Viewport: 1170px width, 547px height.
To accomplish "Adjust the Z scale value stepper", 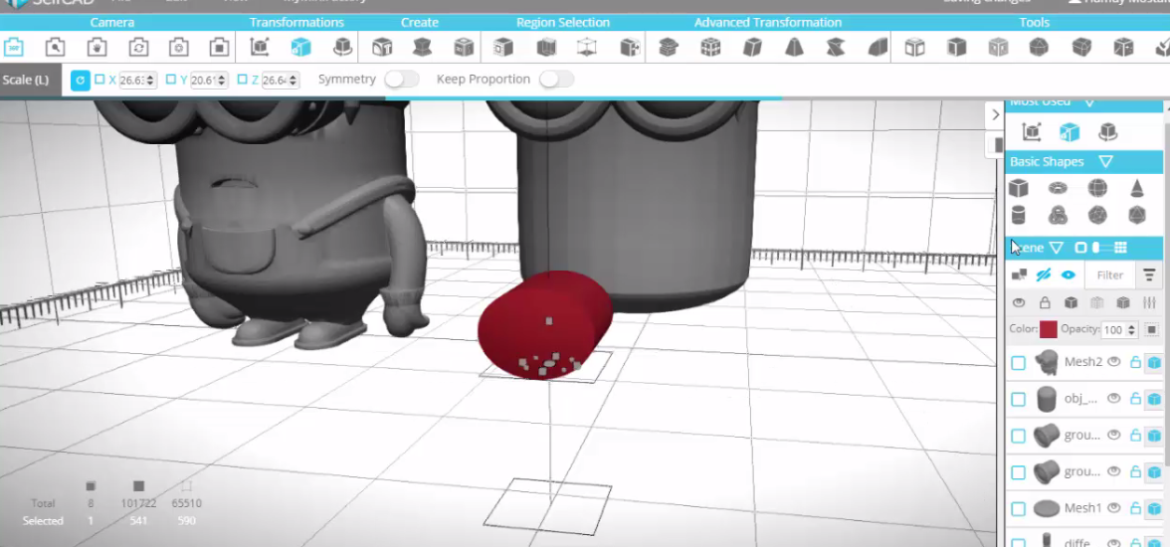I will click(294, 80).
